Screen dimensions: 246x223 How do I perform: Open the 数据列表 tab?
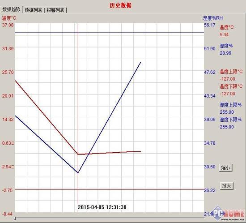tap(34, 10)
